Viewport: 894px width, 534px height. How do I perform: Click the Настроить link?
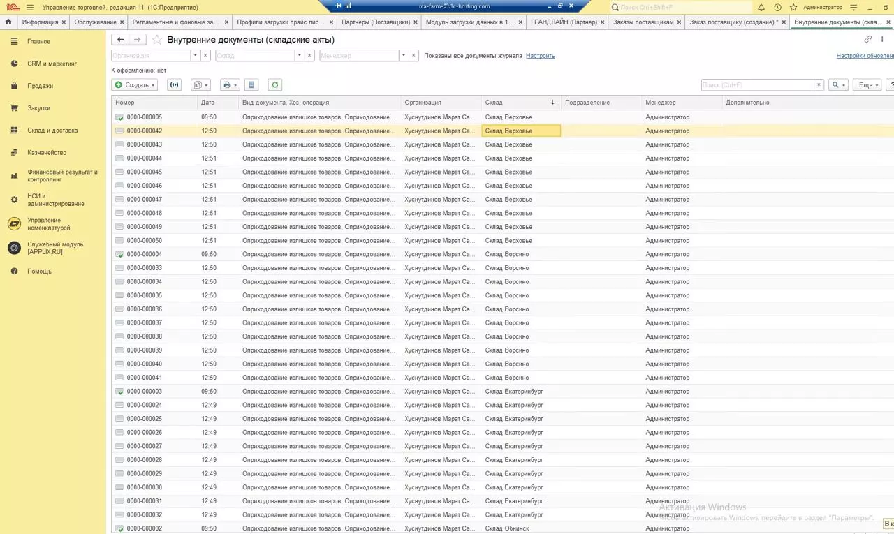[x=540, y=55]
